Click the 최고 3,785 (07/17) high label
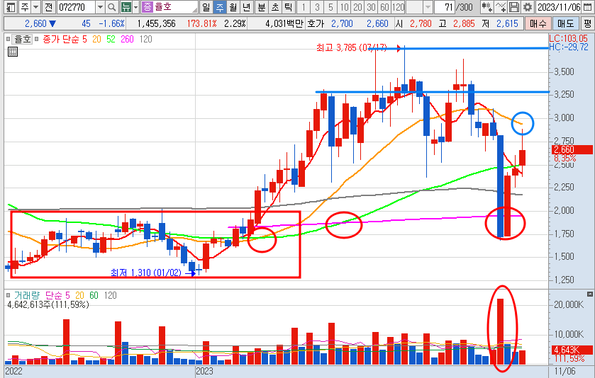 click(351, 47)
